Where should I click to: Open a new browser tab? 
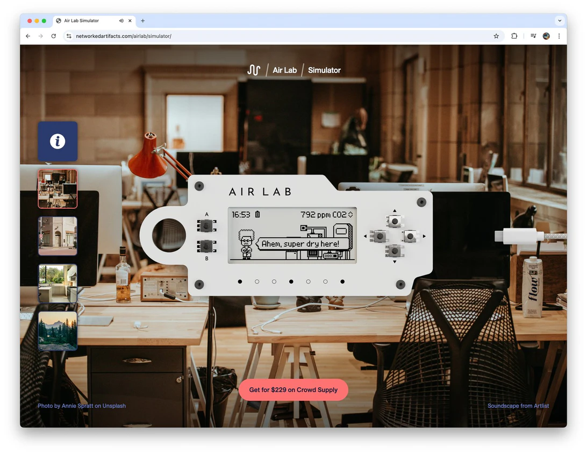(x=142, y=20)
